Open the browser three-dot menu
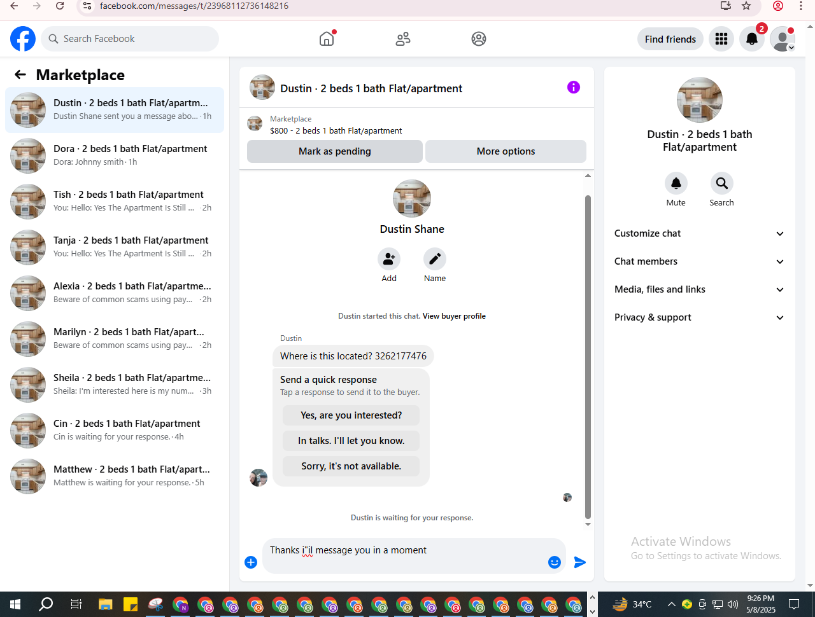Screen dimensions: 815x617 point(801,6)
